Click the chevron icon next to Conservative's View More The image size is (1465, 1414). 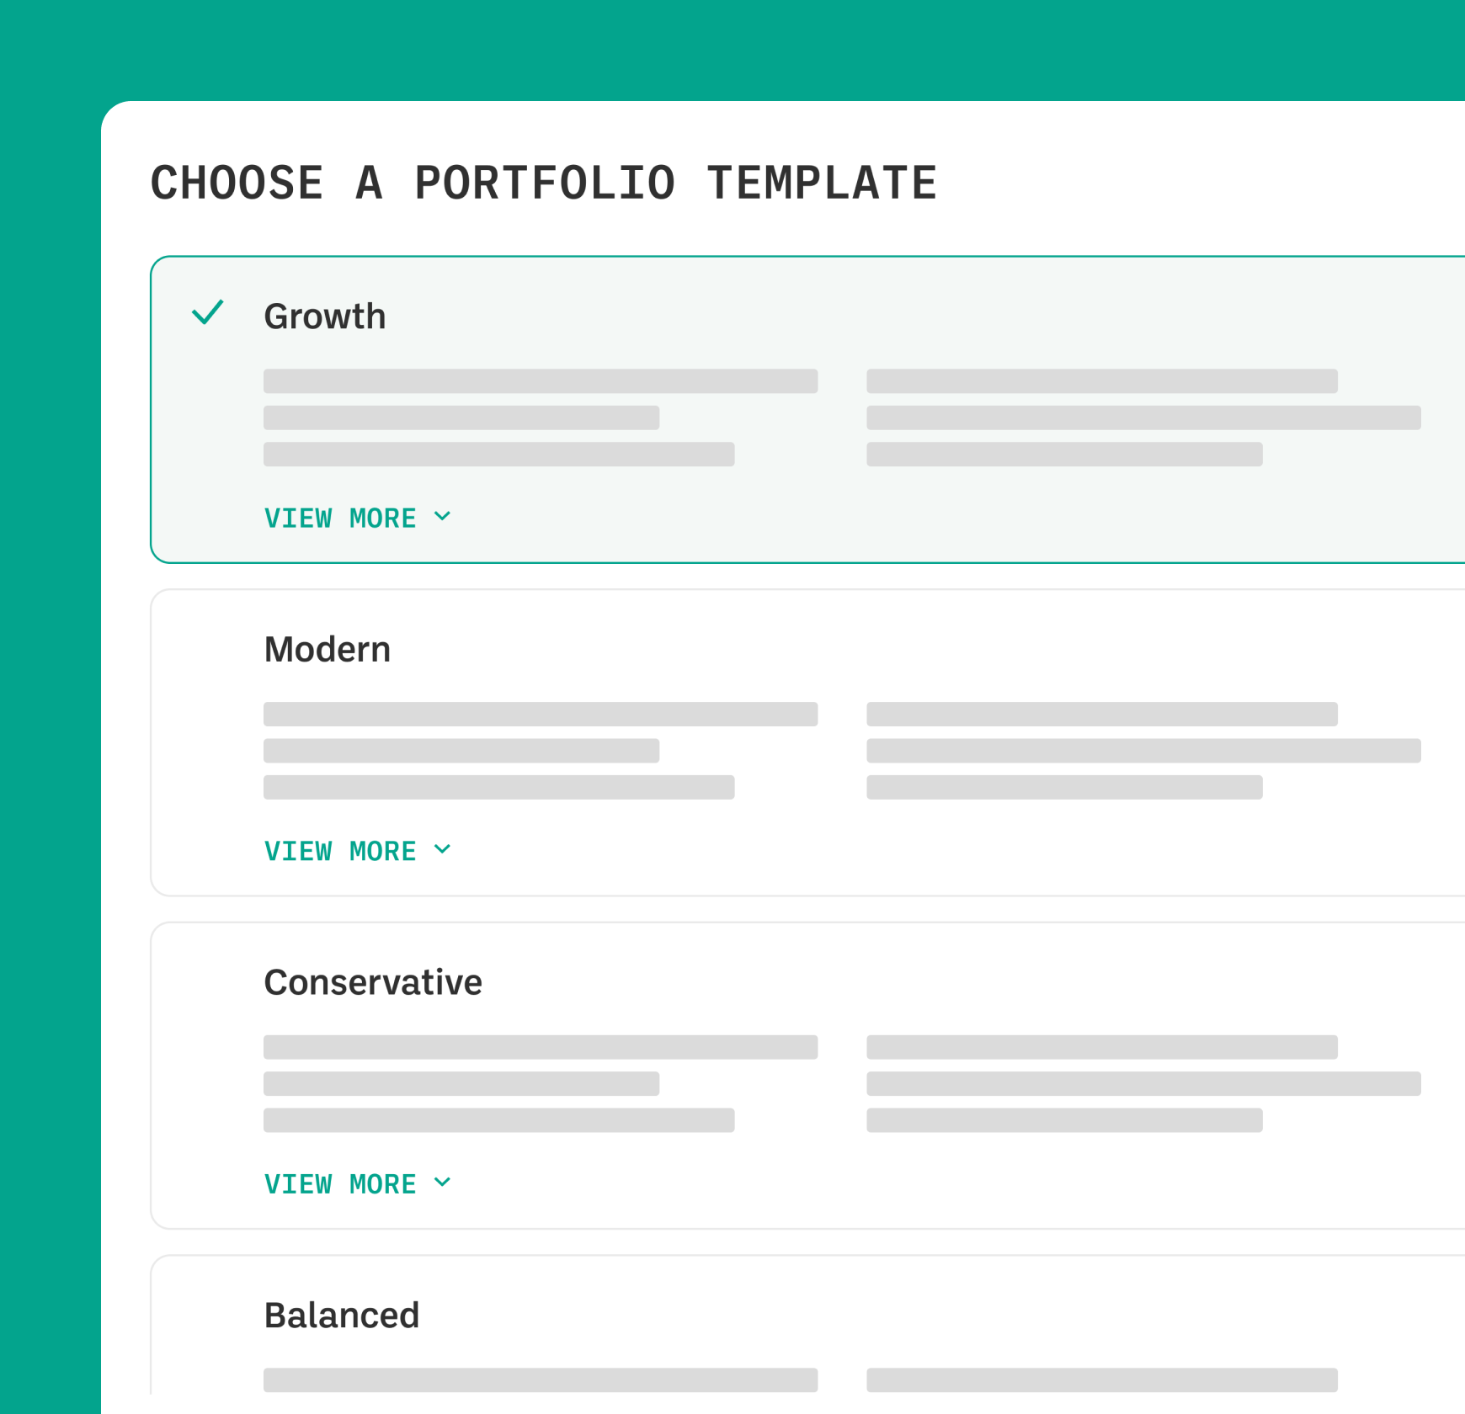point(443,1183)
